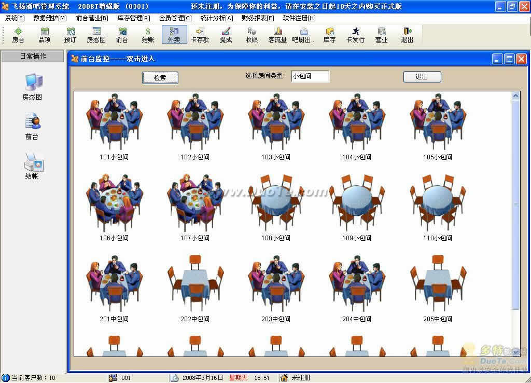Image resolution: width=531 pixels, height=383 pixels.
Task: Click the 星期天 text in status bar
Action: pos(239,378)
